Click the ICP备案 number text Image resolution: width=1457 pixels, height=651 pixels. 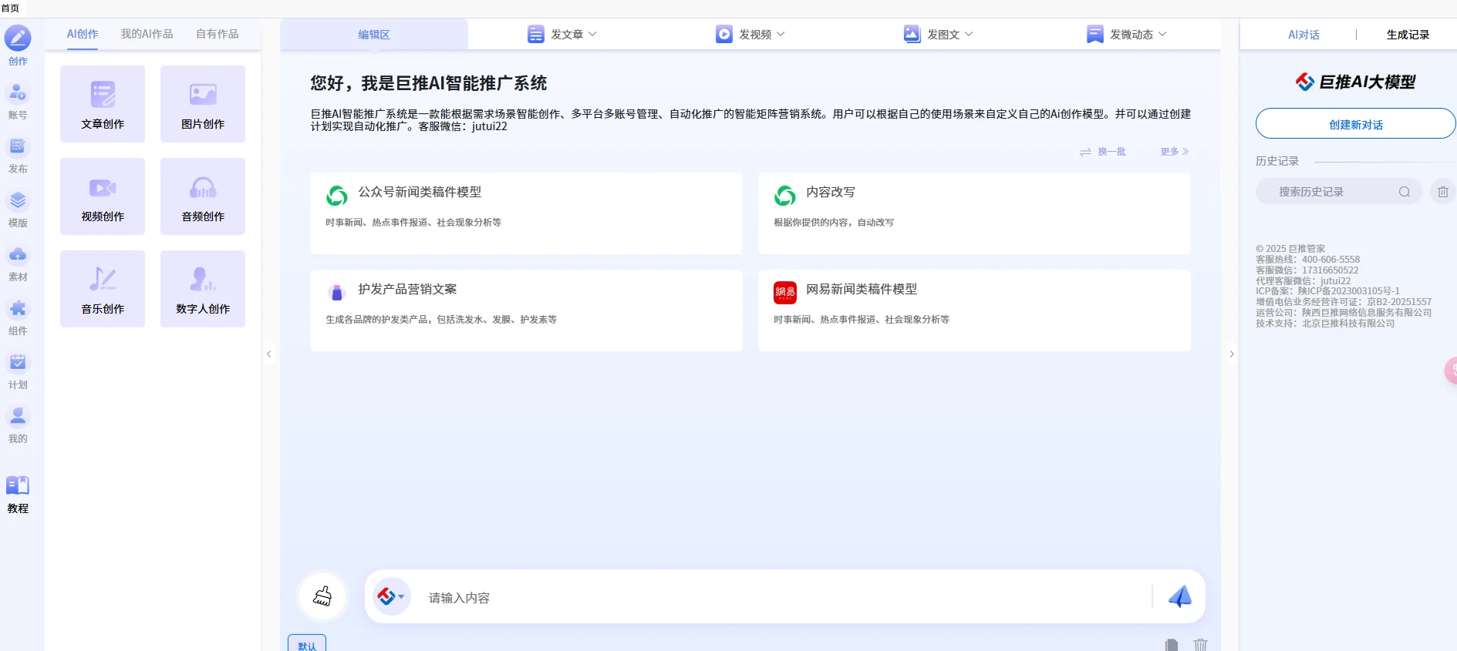(x=1327, y=291)
